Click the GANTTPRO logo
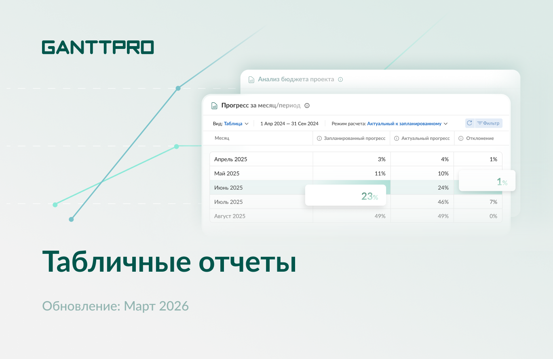The height and width of the screenshot is (359, 553). (x=97, y=47)
